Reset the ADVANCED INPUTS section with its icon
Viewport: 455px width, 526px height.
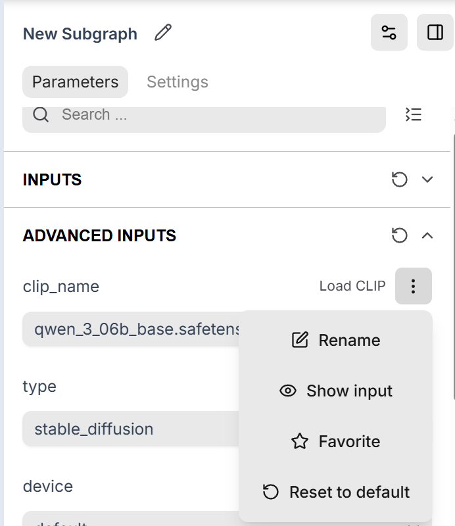coord(399,235)
